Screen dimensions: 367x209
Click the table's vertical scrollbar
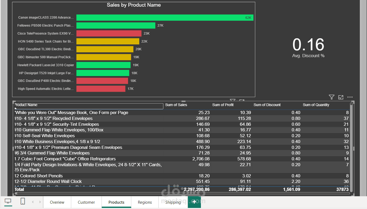pos(351,147)
